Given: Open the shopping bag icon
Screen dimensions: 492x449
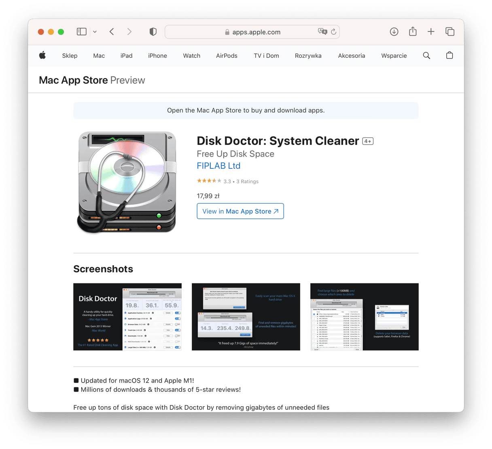Looking at the screenshot, I should tap(449, 56).
